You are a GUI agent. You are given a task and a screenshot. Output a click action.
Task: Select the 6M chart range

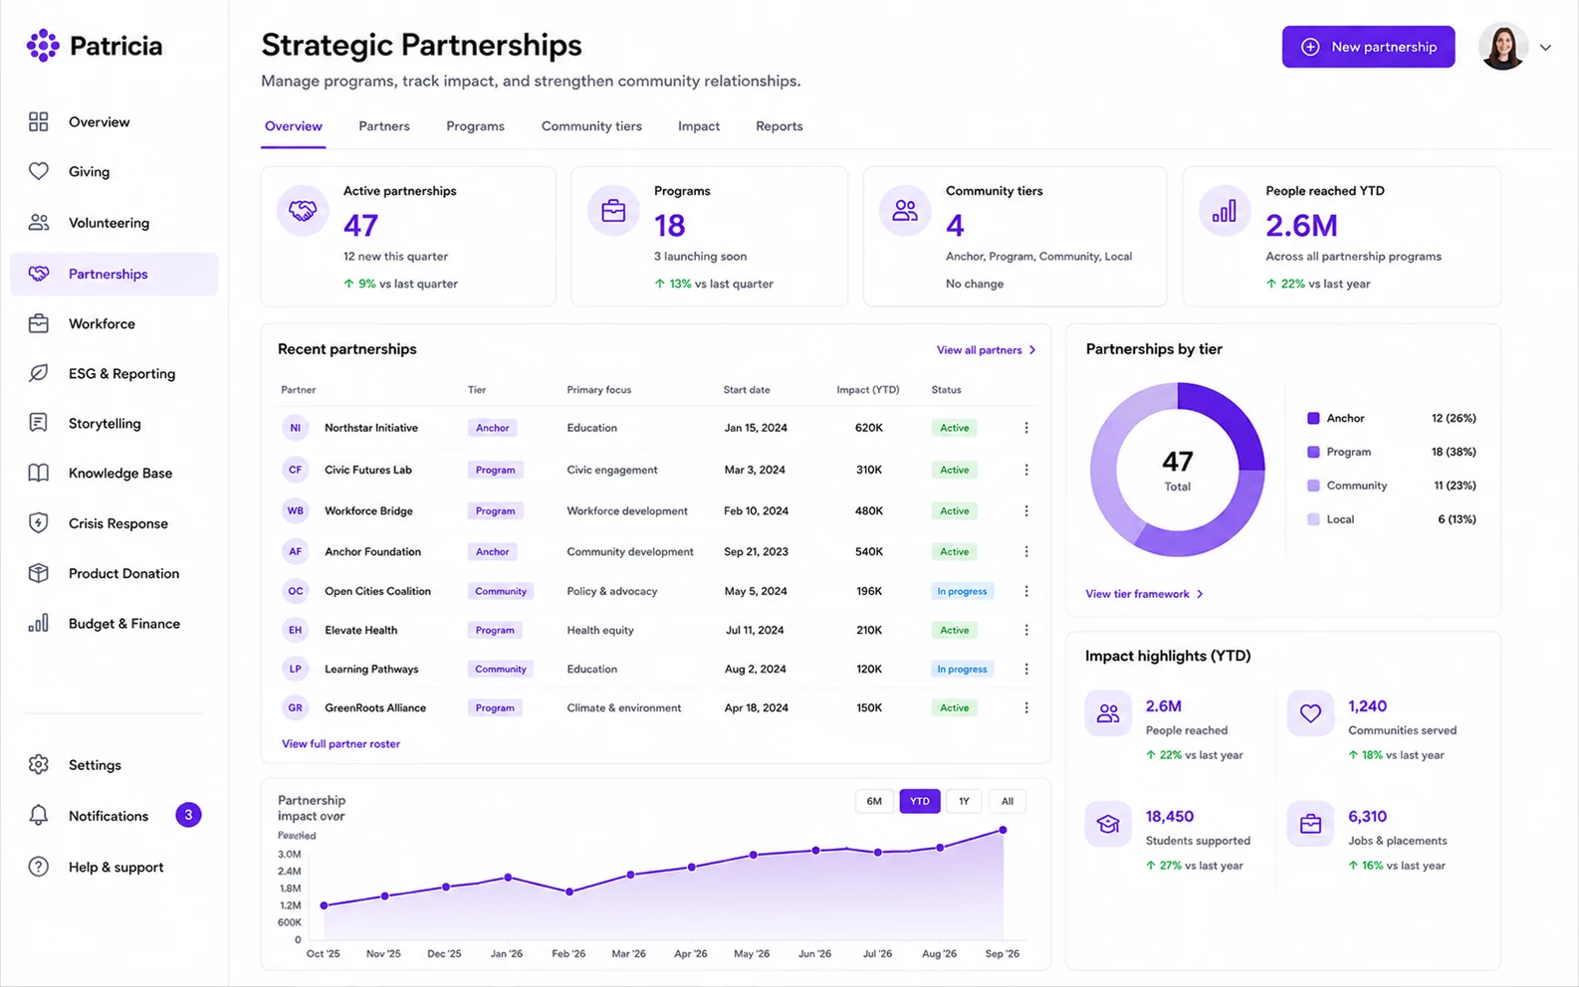pyautogui.click(x=874, y=801)
